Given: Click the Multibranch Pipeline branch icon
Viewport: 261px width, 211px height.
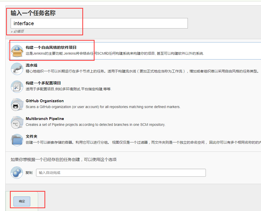Looking at the screenshot, I should 17,122.
